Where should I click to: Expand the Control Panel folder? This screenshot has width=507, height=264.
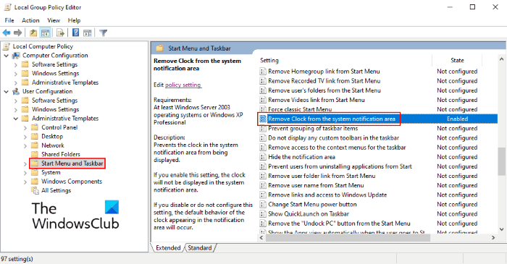pyautogui.click(x=25, y=127)
